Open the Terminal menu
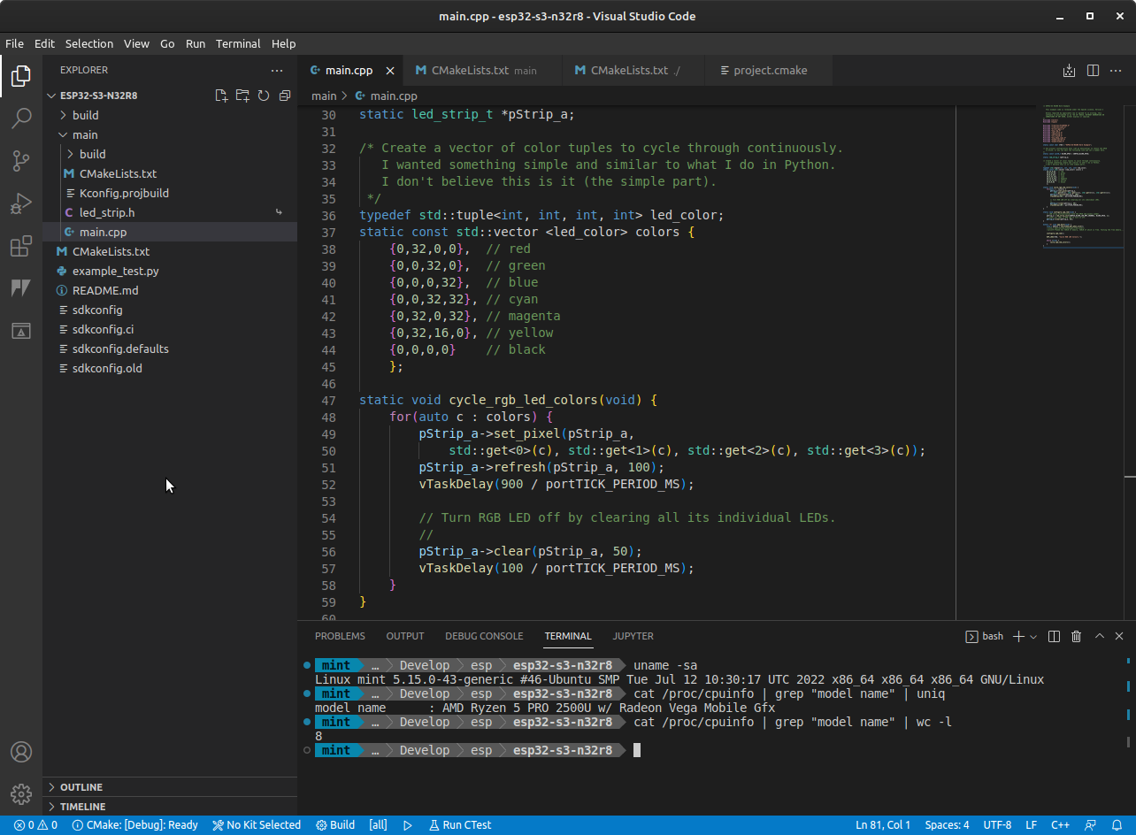 (238, 43)
